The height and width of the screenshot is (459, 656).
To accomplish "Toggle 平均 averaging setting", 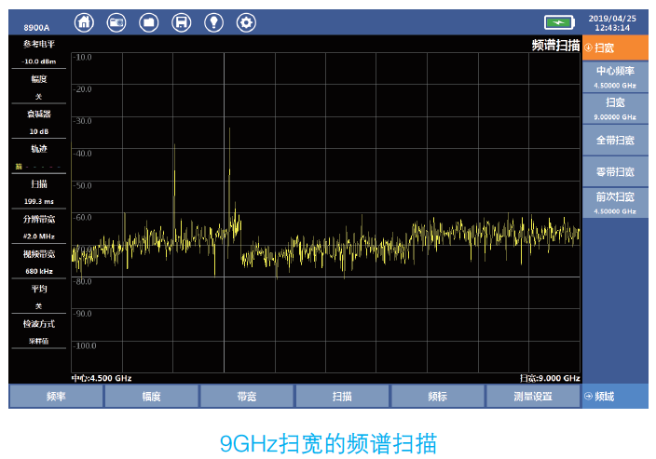I will click(x=38, y=296).
